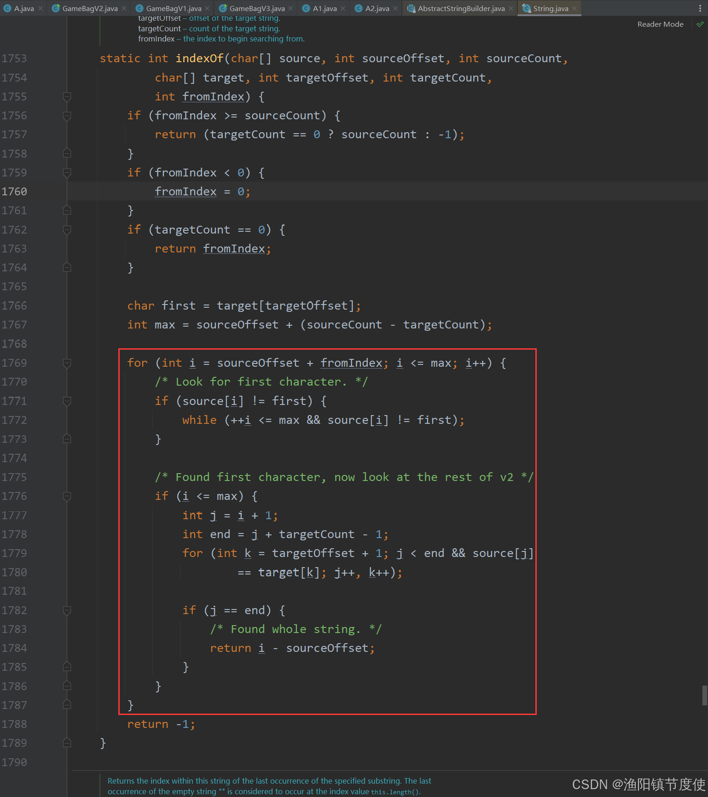Click the 'Look for first character' comment
This screenshot has width=708, height=797.
tap(261, 382)
